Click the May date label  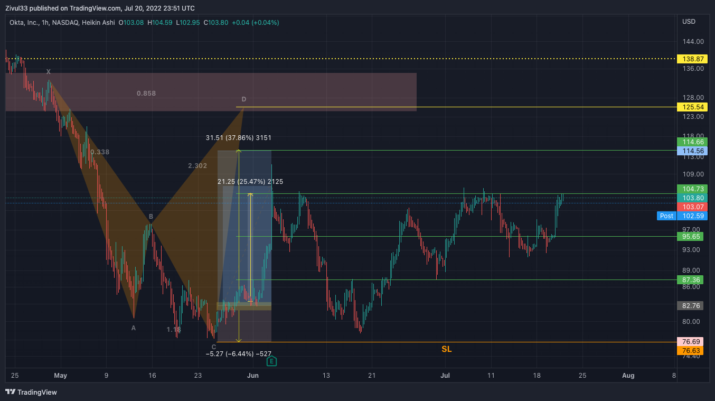click(61, 376)
